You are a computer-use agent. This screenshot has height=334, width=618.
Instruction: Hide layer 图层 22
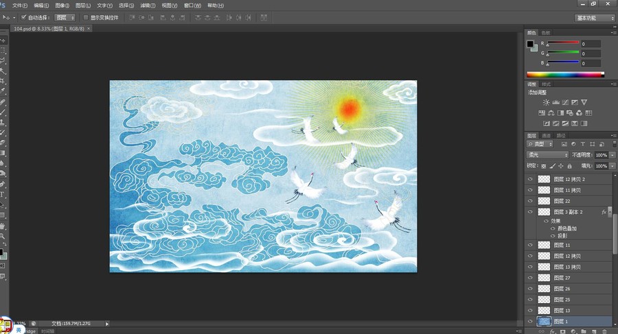pos(530,201)
